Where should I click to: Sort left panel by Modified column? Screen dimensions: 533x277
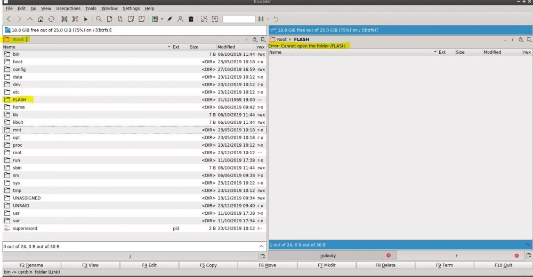tap(236, 47)
